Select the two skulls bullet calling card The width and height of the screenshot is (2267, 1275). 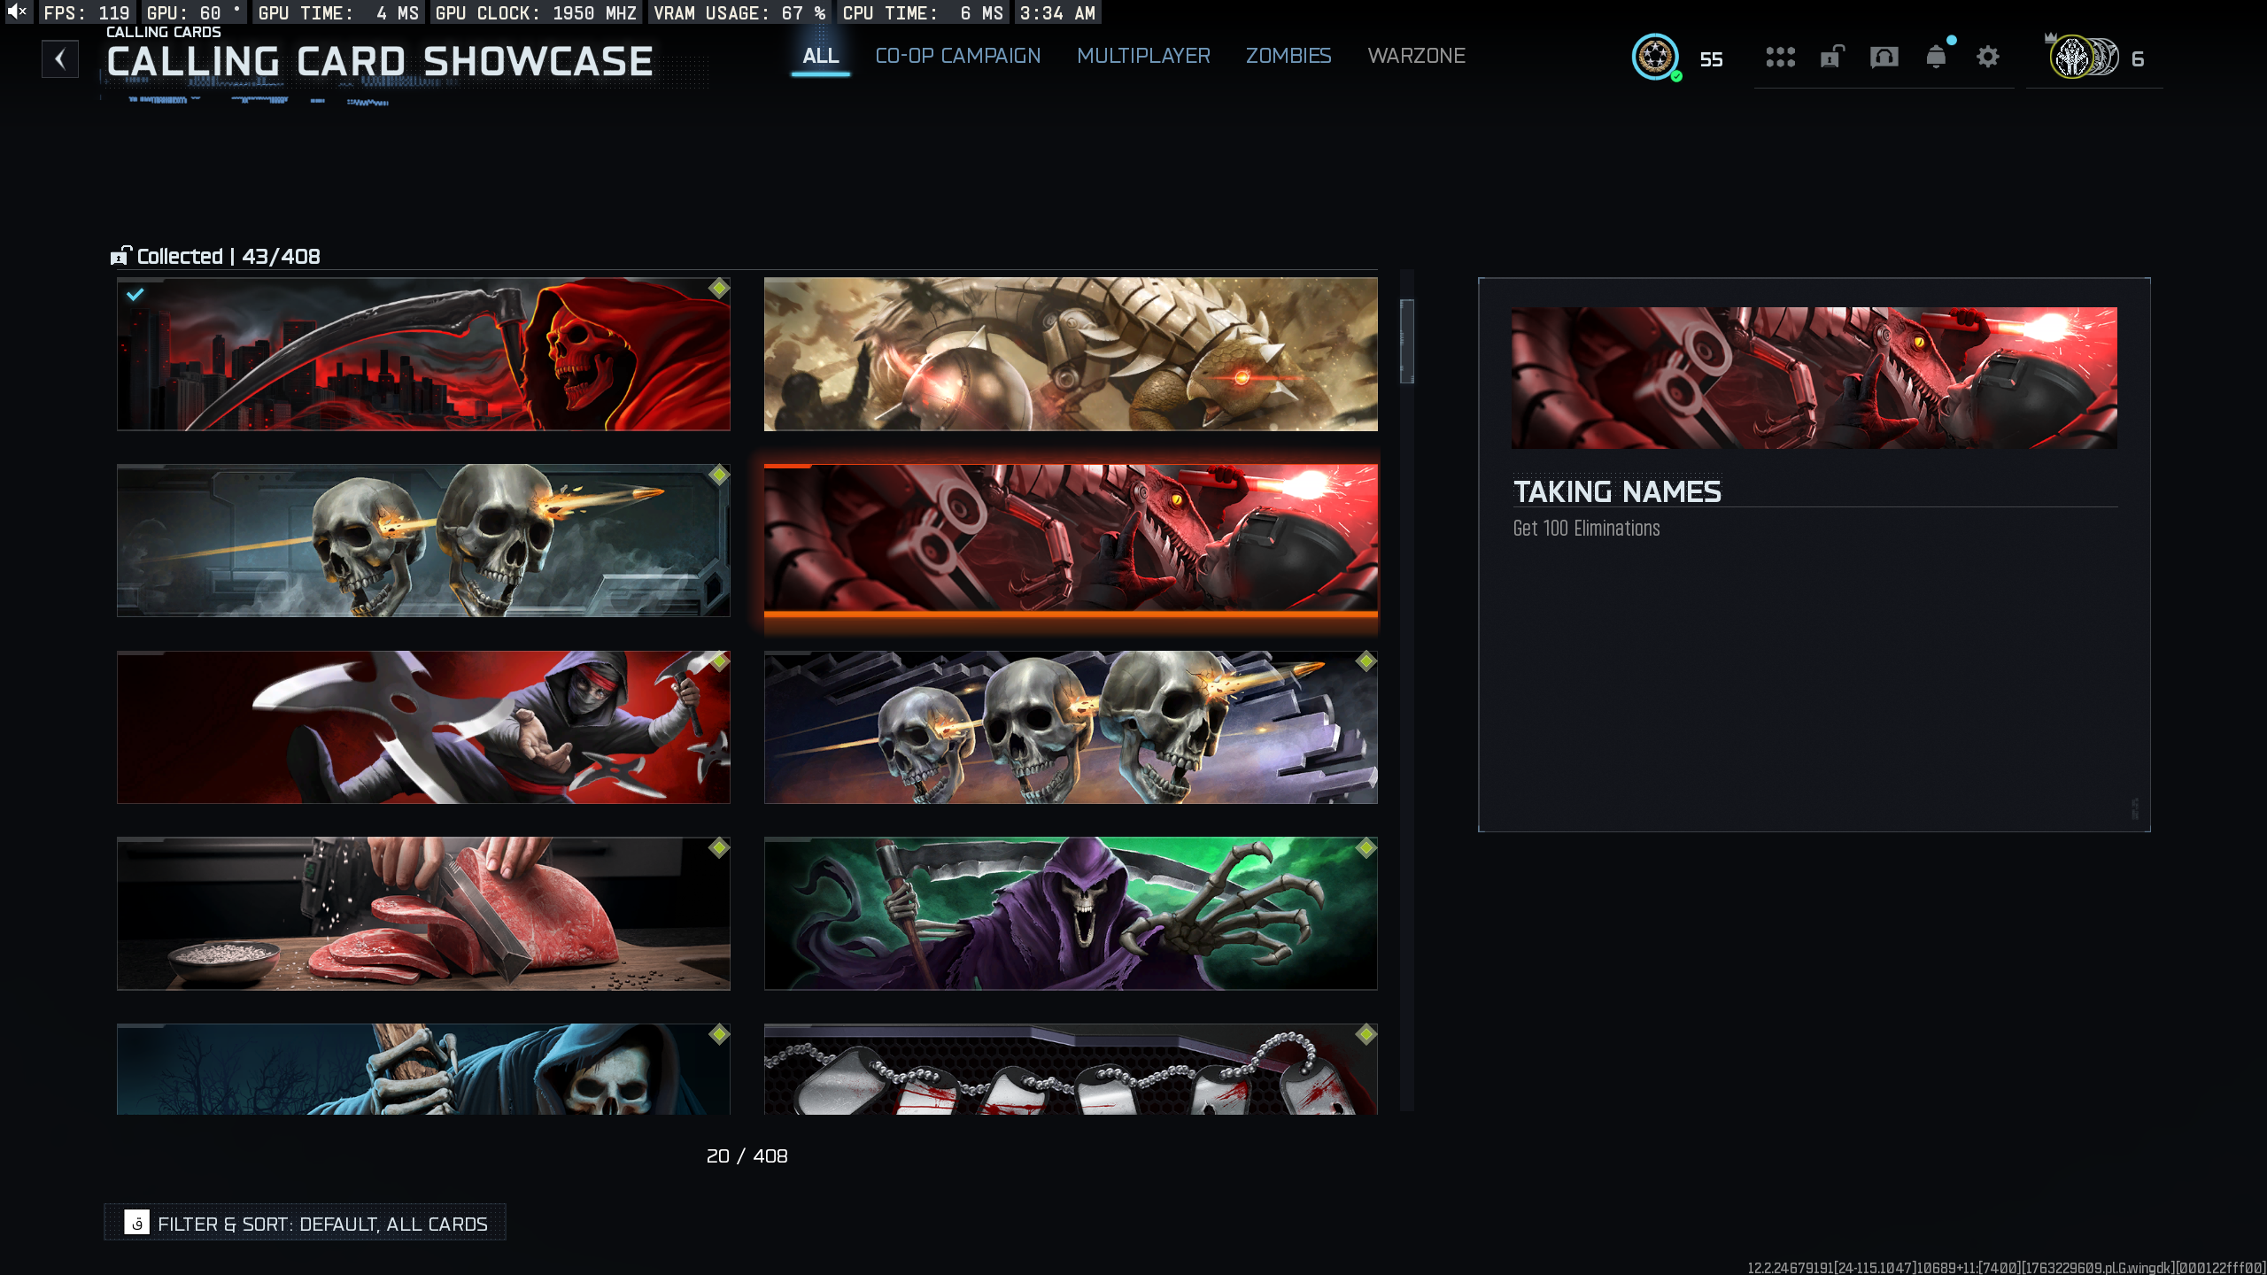[x=423, y=541]
